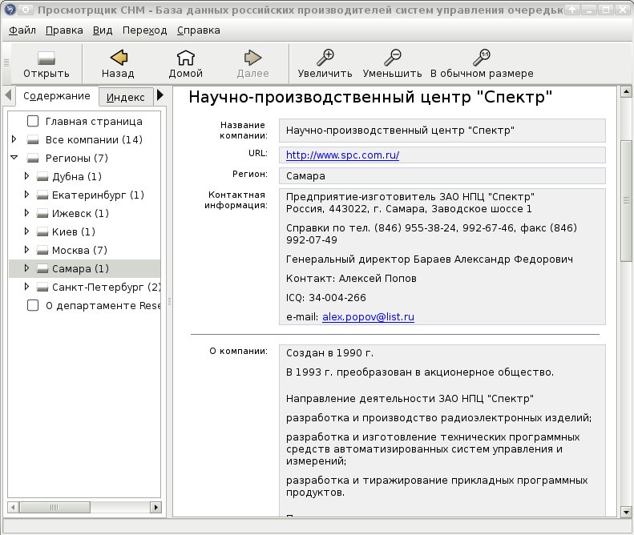The image size is (634, 535).
Task: Expand the Санкт-Петербург (2) node
Action: (26, 287)
